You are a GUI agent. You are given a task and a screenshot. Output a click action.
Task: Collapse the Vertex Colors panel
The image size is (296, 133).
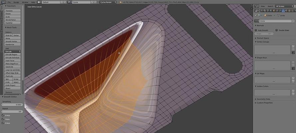point(262,86)
